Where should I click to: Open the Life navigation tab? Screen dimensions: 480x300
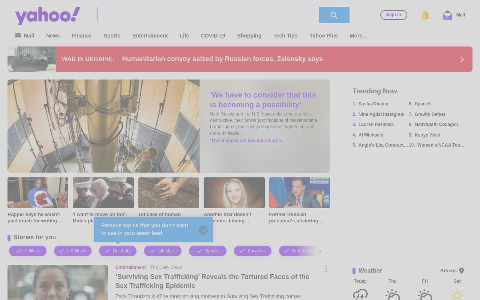click(184, 36)
